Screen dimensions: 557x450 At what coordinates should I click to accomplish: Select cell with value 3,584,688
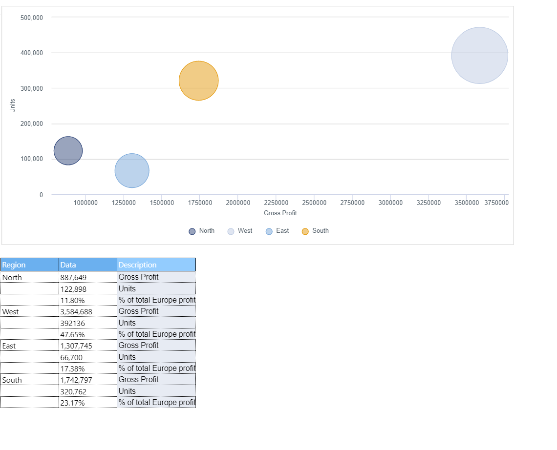[x=87, y=311]
